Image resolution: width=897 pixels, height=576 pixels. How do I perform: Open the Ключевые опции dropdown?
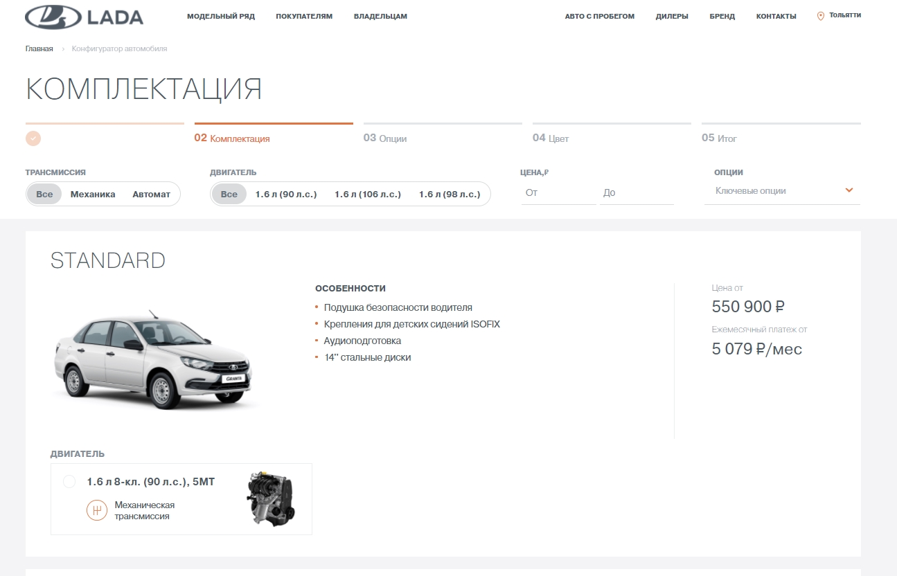click(x=782, y=191)
